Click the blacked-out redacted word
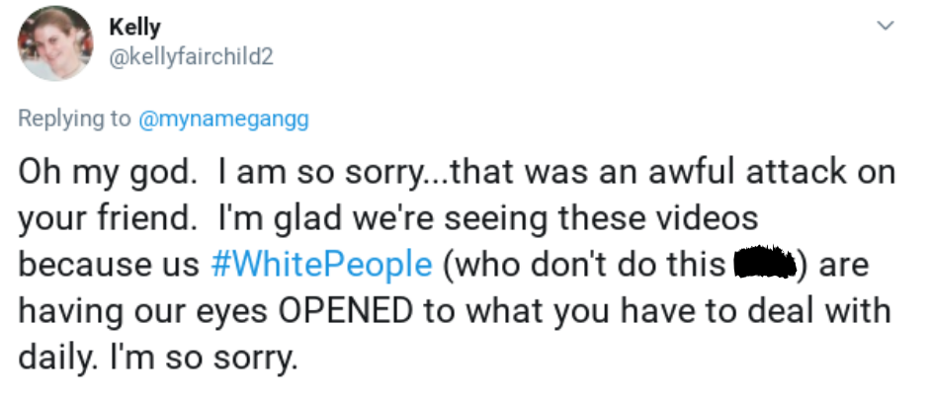The width and height of the screenshot is (930, 404). [766, 264]
